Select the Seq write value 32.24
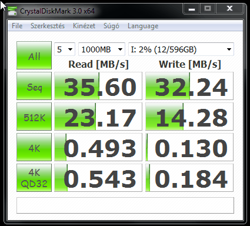The width and height of the screenshot is (250, 226). click(x=189, y=86)
